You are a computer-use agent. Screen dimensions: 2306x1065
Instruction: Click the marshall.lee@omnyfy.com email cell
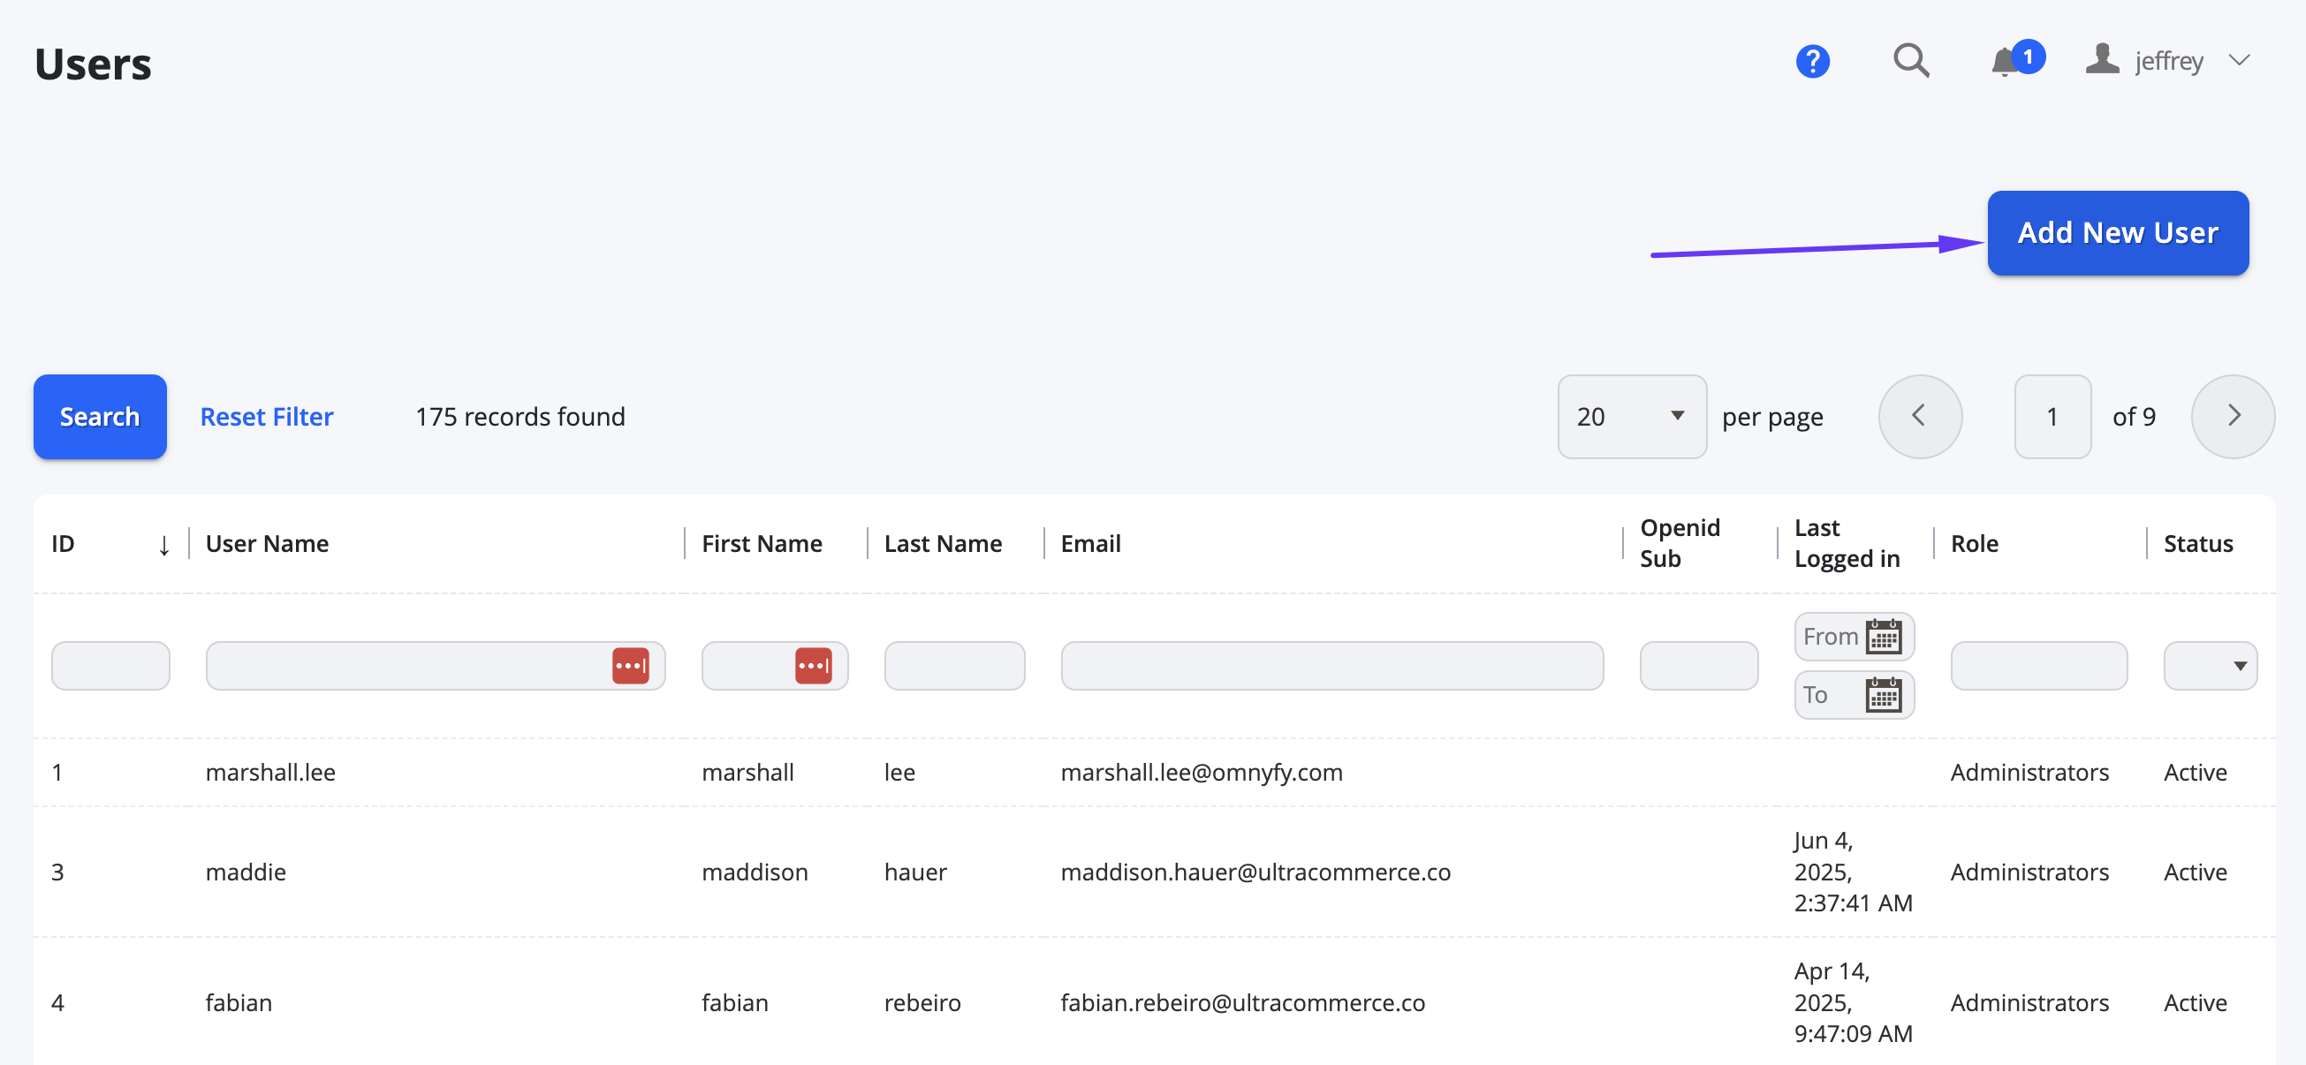pos(1202,773)
